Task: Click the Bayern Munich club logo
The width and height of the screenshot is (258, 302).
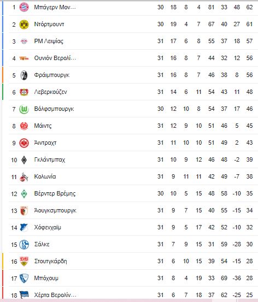Action: pos(24,7)
